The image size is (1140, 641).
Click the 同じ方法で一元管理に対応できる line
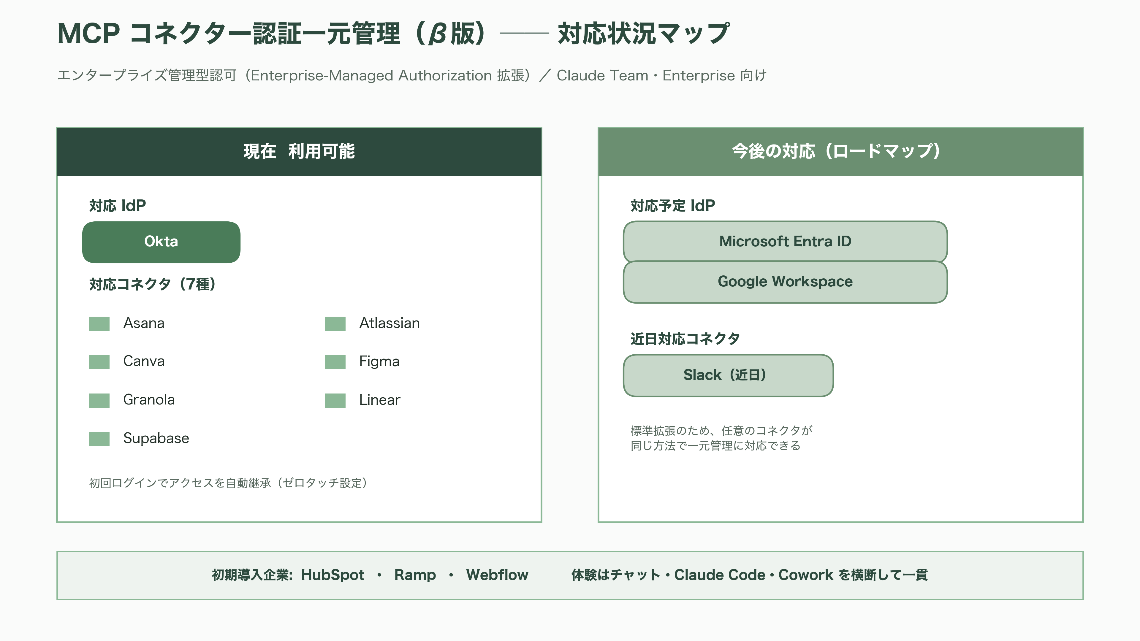pos(715,445)
